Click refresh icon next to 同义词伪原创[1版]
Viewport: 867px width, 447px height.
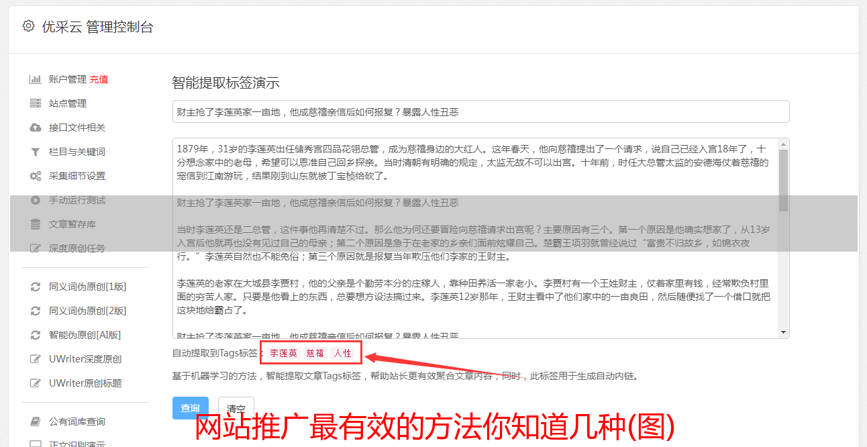pyautogui.click(x=36, y=287)
